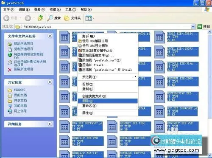Click 将选择的项目发布到 Web link
The width and height of the screenshot is (212, 158).
coord(28,56)
